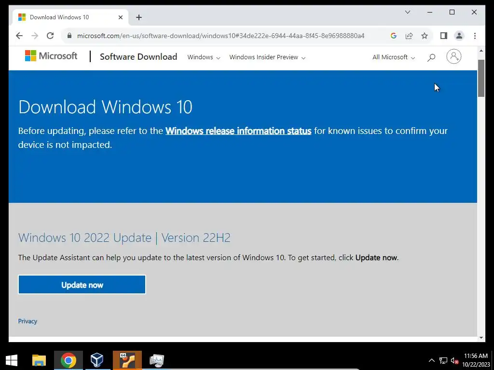Open the site search magnifier

(431, 57)
